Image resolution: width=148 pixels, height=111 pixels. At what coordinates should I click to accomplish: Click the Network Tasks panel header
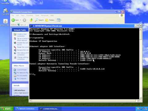(x=20, y=30)
